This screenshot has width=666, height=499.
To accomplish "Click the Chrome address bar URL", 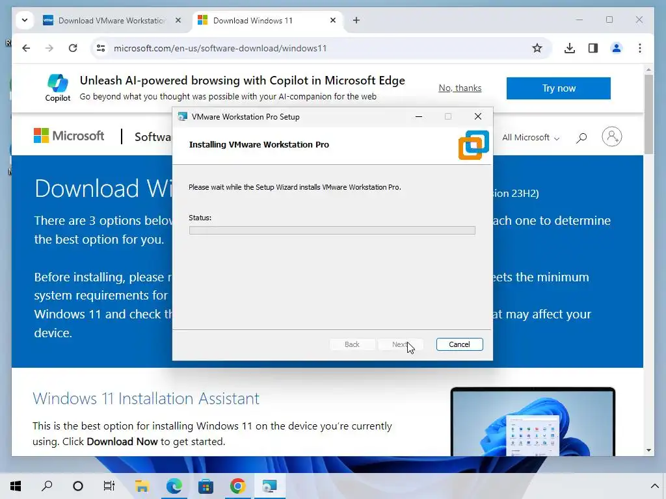I will (x=220, y=48).
